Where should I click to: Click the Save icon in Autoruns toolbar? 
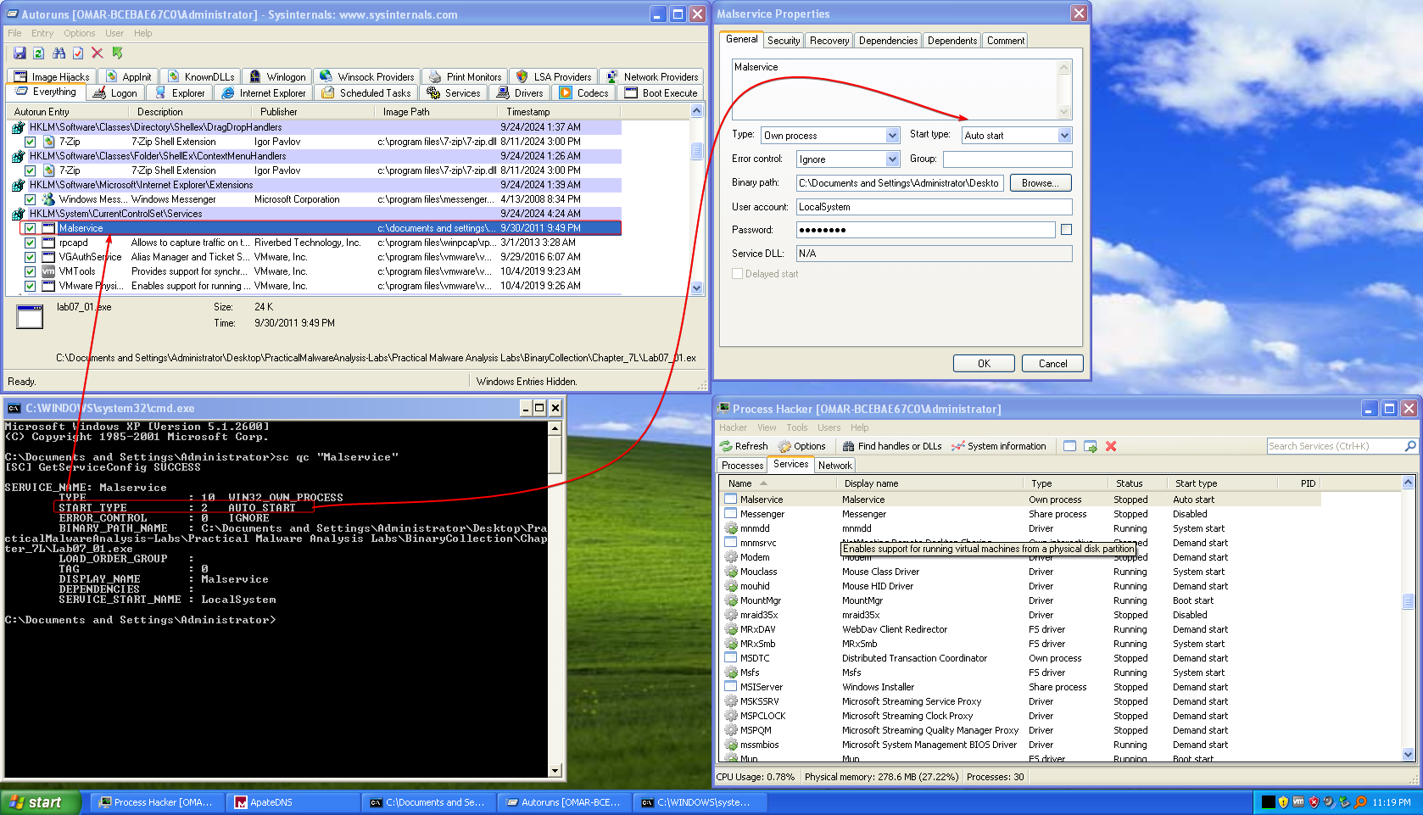pos(20,53)
